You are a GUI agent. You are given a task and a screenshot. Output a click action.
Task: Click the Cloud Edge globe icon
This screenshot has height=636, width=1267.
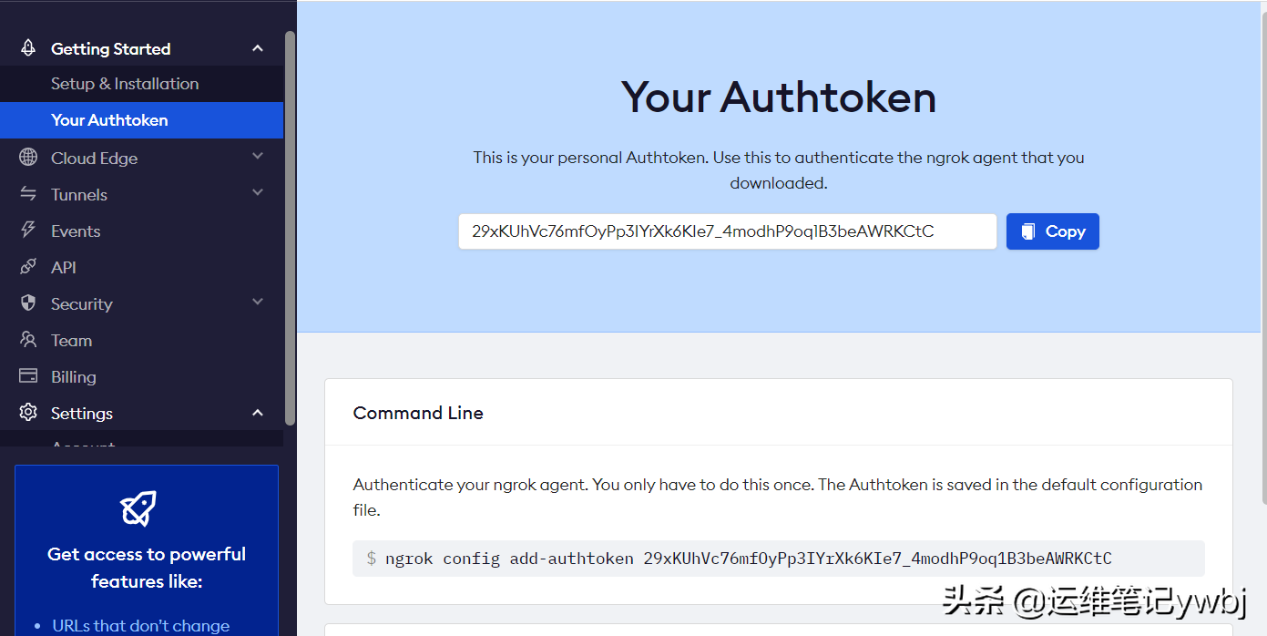[28, 158]
